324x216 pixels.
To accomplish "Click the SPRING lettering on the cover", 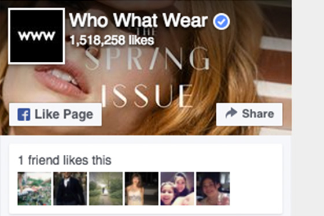I will pyautogui.click(x=147, y=59).
